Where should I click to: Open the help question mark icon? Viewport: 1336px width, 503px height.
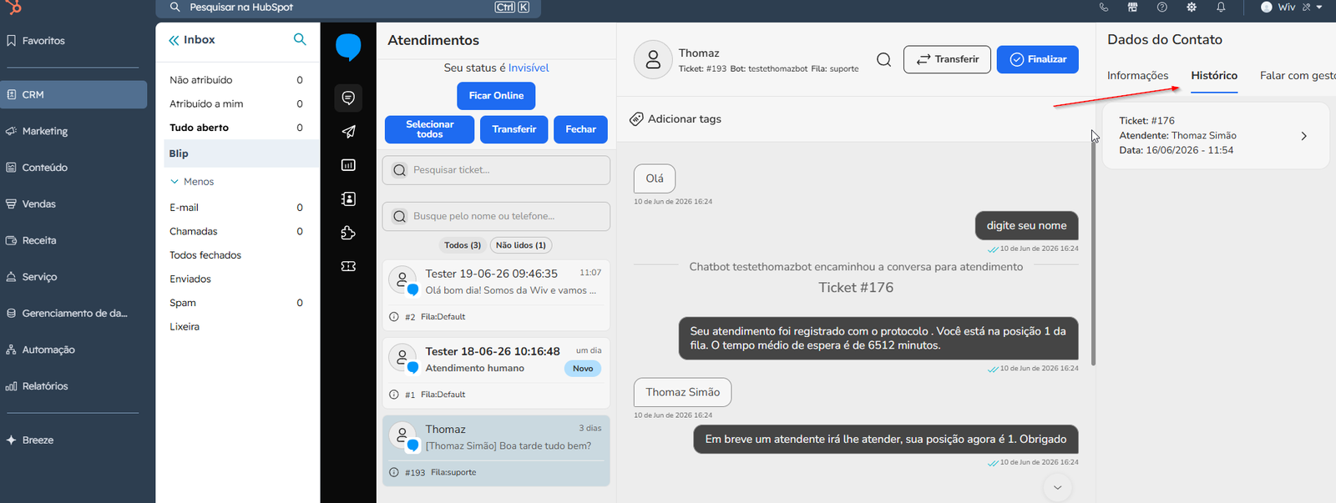coord(1161,7)
